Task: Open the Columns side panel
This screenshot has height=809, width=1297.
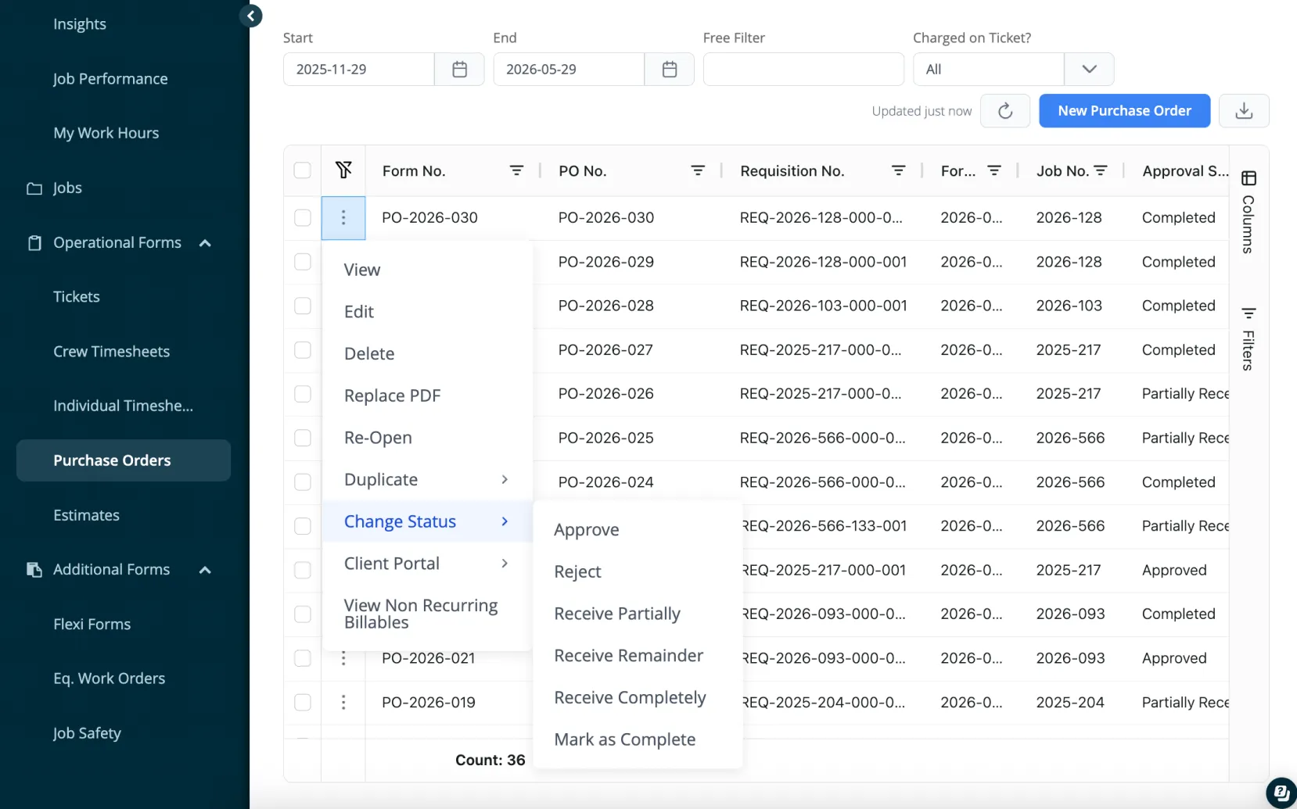Action: (x=1248, y=213)
